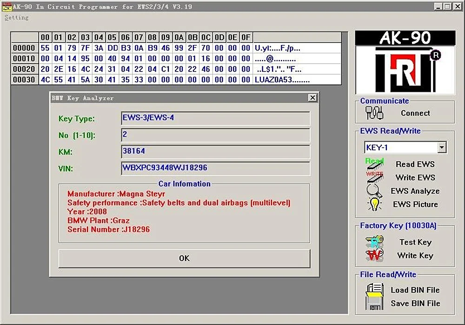Click the Save BIN File floppy icon
Image resolution: width=465 pixels, height=325 pixels.
[375, 303]
